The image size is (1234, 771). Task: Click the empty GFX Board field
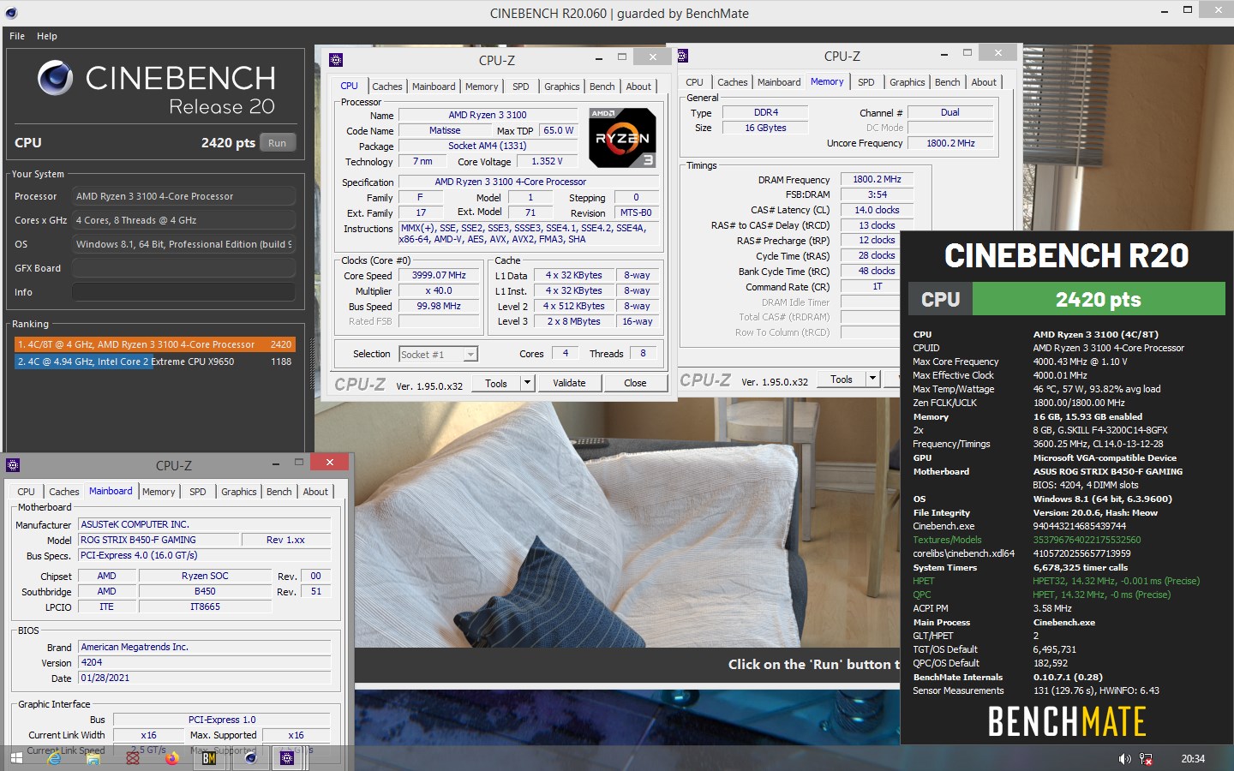tap(183, 268)
